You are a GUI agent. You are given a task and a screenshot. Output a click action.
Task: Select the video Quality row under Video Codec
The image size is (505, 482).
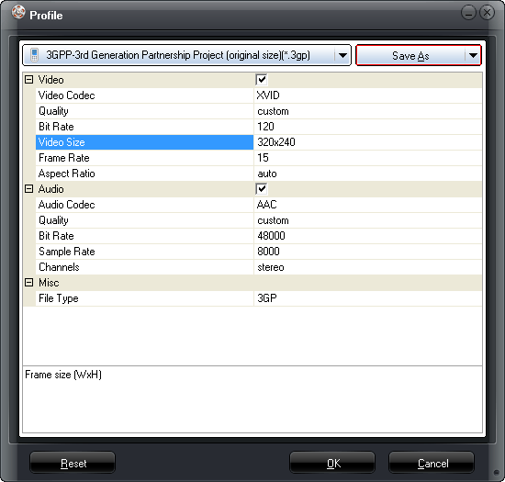(259, 111)
